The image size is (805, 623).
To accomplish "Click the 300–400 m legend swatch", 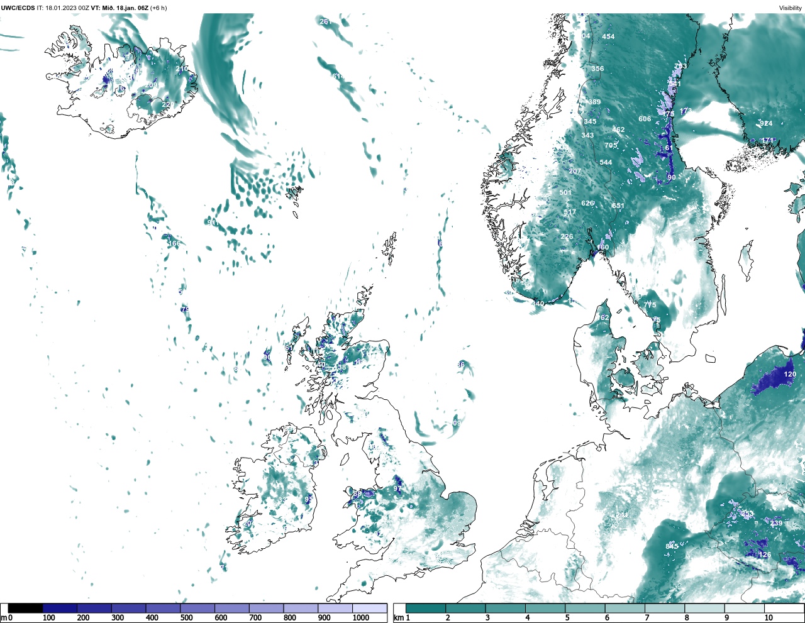I will click(x=128, y=608).
